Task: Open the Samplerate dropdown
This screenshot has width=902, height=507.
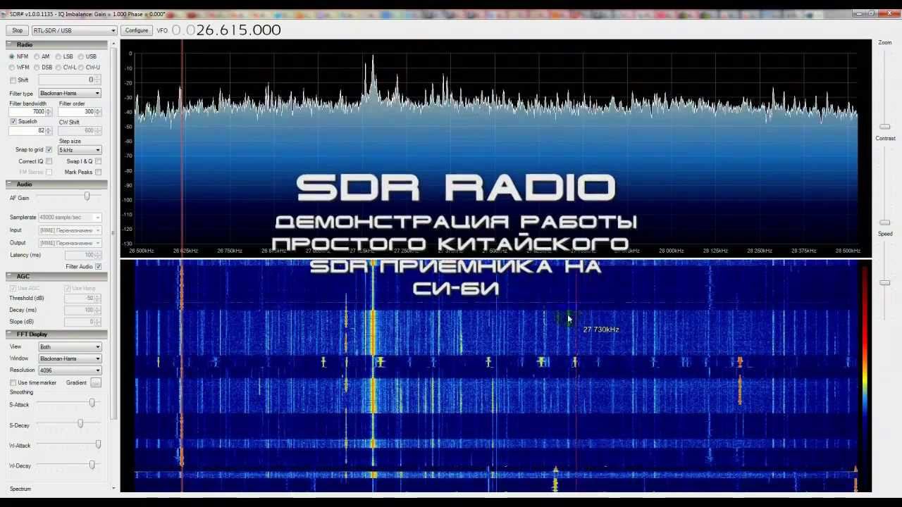Action: (x=70, y=217)
